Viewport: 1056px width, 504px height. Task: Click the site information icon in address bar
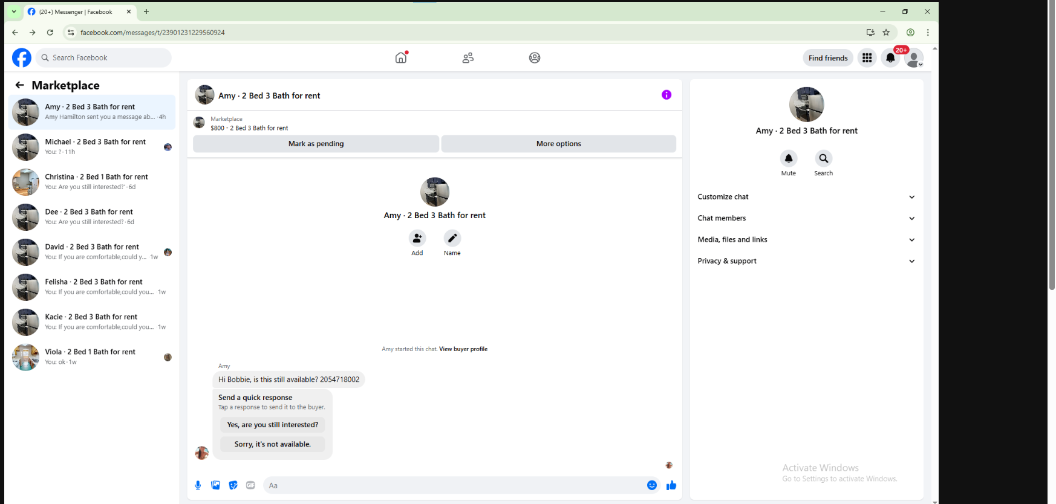click(x=71, y=33)
